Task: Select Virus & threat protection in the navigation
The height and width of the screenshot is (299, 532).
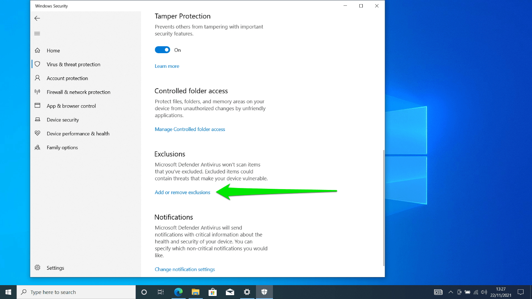Action: pos(73,64)
